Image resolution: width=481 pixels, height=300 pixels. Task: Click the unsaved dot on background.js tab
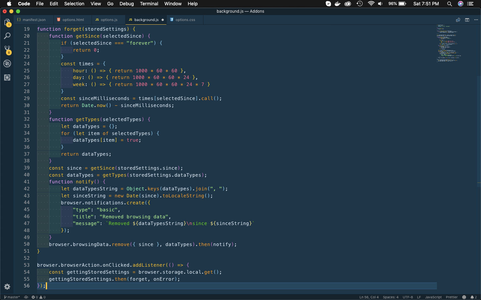click(163, 20)
